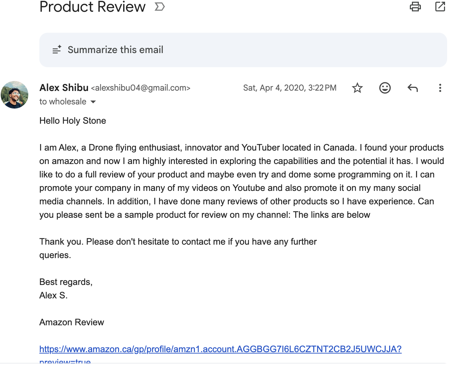Star the message from Alex Shibu

[x=357, y=88]
